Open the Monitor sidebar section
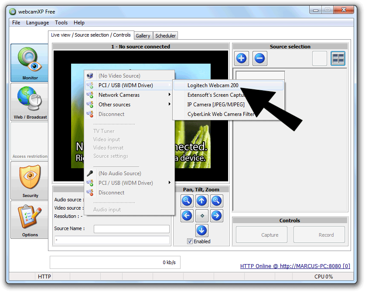The image size is (365, 292). click(30, 63)
